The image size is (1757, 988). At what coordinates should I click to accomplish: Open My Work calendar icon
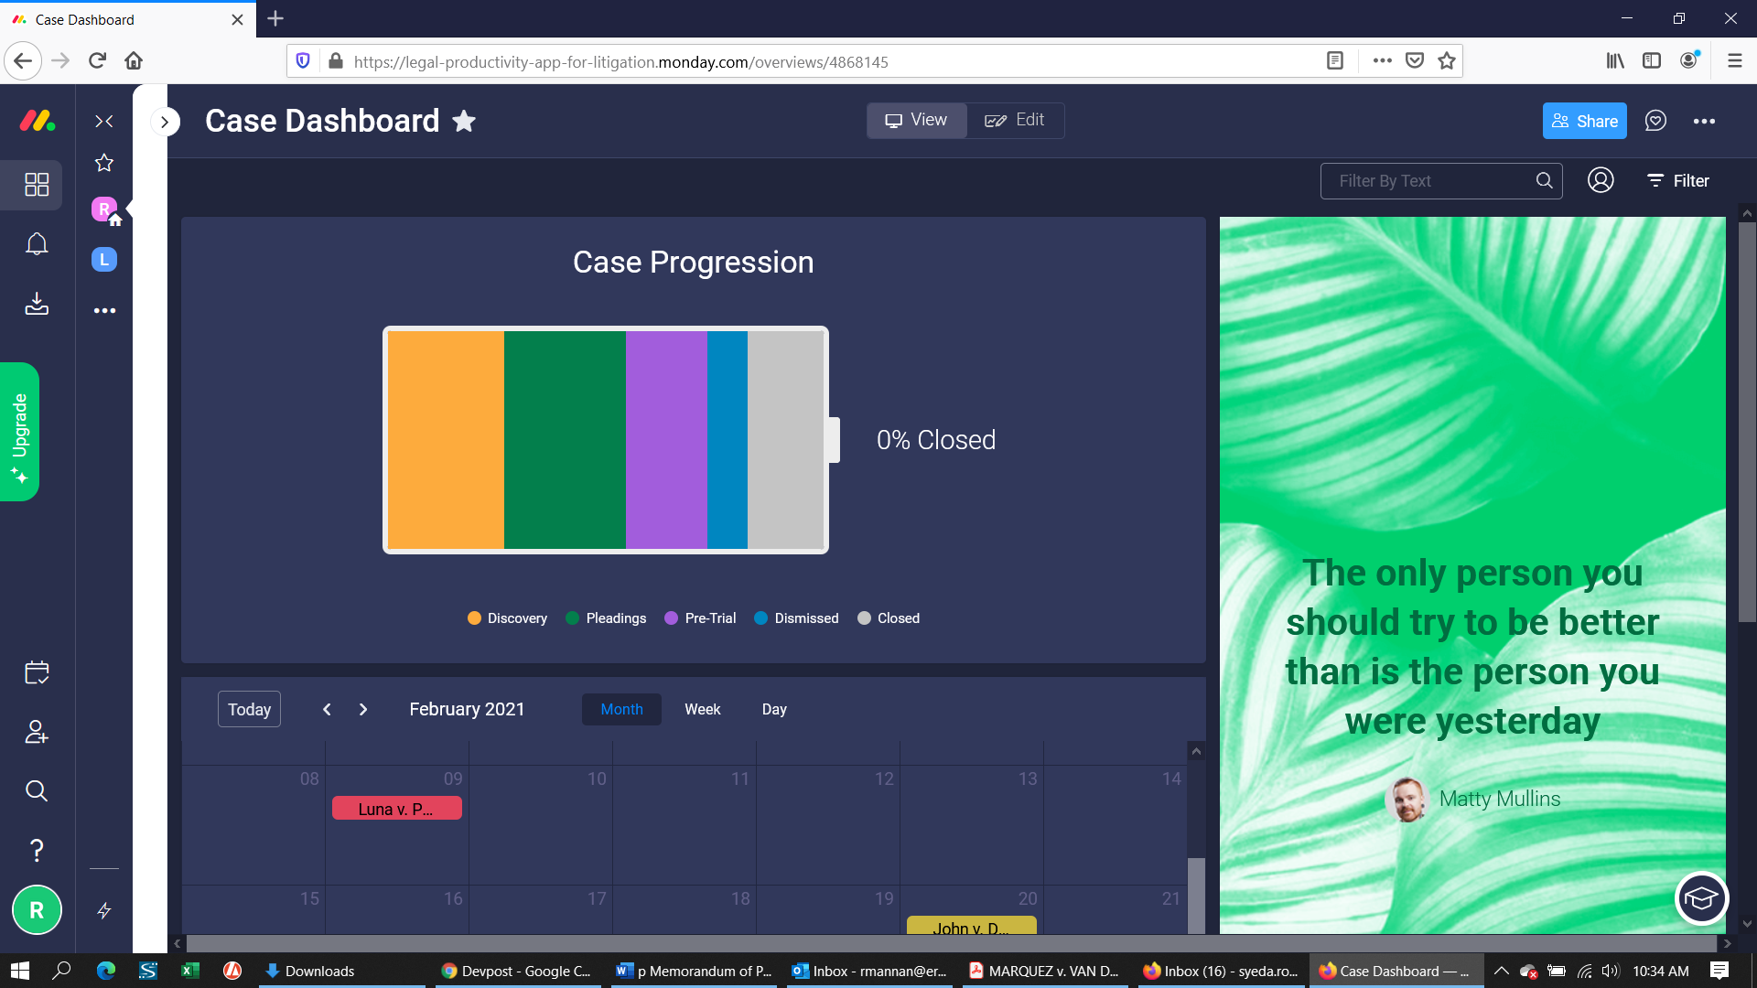pyautogui.click(x=37, y=672)
